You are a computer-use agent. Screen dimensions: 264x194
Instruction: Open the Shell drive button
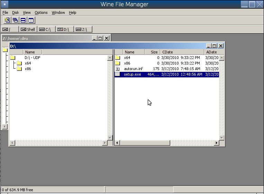click(28, 29)
